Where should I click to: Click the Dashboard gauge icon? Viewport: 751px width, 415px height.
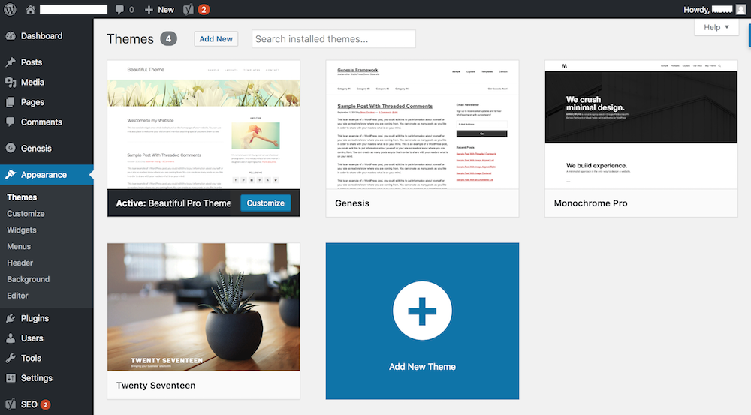pyautogui.click(x=11, y=36)
